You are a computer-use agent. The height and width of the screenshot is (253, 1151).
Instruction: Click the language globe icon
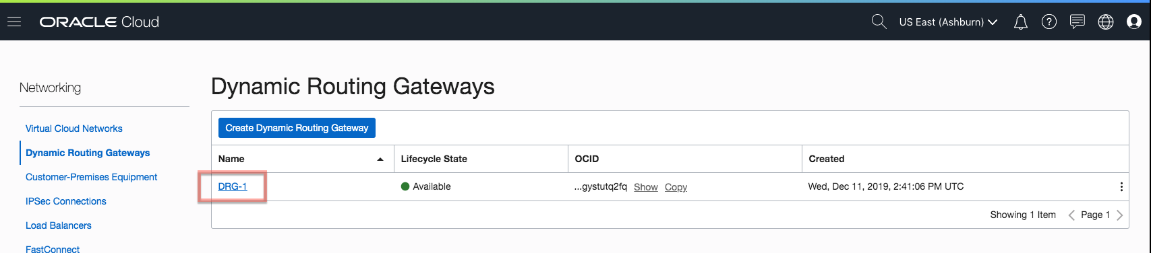(1106, 22)
